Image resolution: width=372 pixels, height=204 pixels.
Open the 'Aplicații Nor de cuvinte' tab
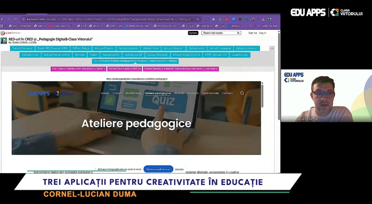click(57, 55)
